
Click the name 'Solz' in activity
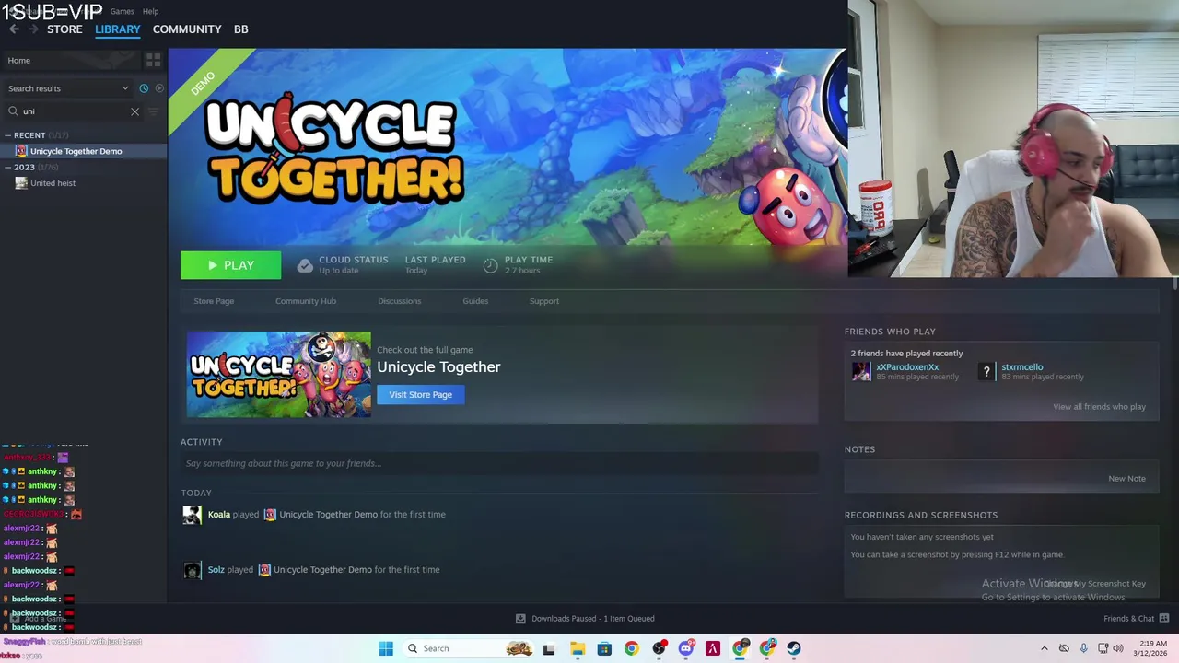pyautogui.click(x=216, y=570)
